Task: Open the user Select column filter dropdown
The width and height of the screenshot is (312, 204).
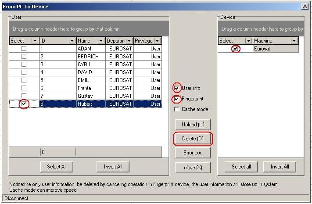Action: 35,41
